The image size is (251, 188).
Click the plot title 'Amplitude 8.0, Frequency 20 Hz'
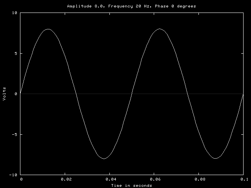[131, 6]
